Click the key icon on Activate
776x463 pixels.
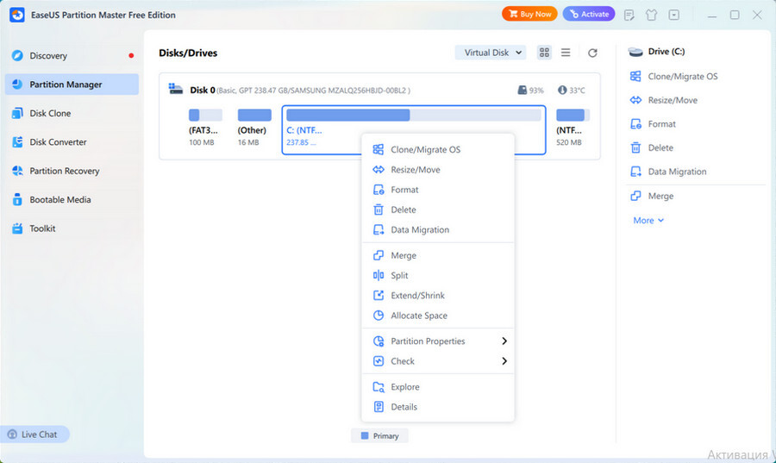(x=574, y=14)
